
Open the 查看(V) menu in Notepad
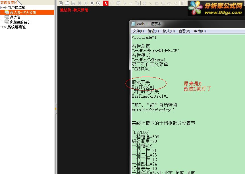[x=184, y=31]
